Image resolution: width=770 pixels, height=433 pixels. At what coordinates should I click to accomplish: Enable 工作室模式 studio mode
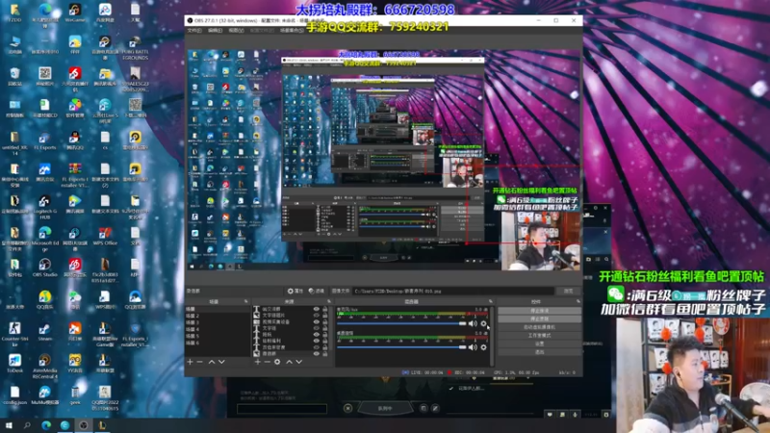tap(539, 335)
